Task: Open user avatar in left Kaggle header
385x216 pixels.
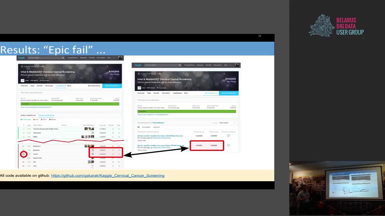Action: [x=120, y=58]
